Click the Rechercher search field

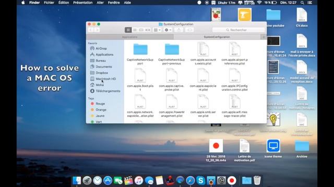pos(238,30)
